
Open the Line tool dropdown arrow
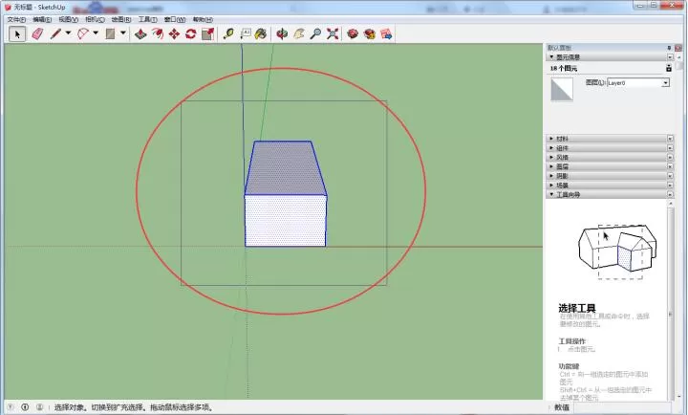[x=68, y=33]
